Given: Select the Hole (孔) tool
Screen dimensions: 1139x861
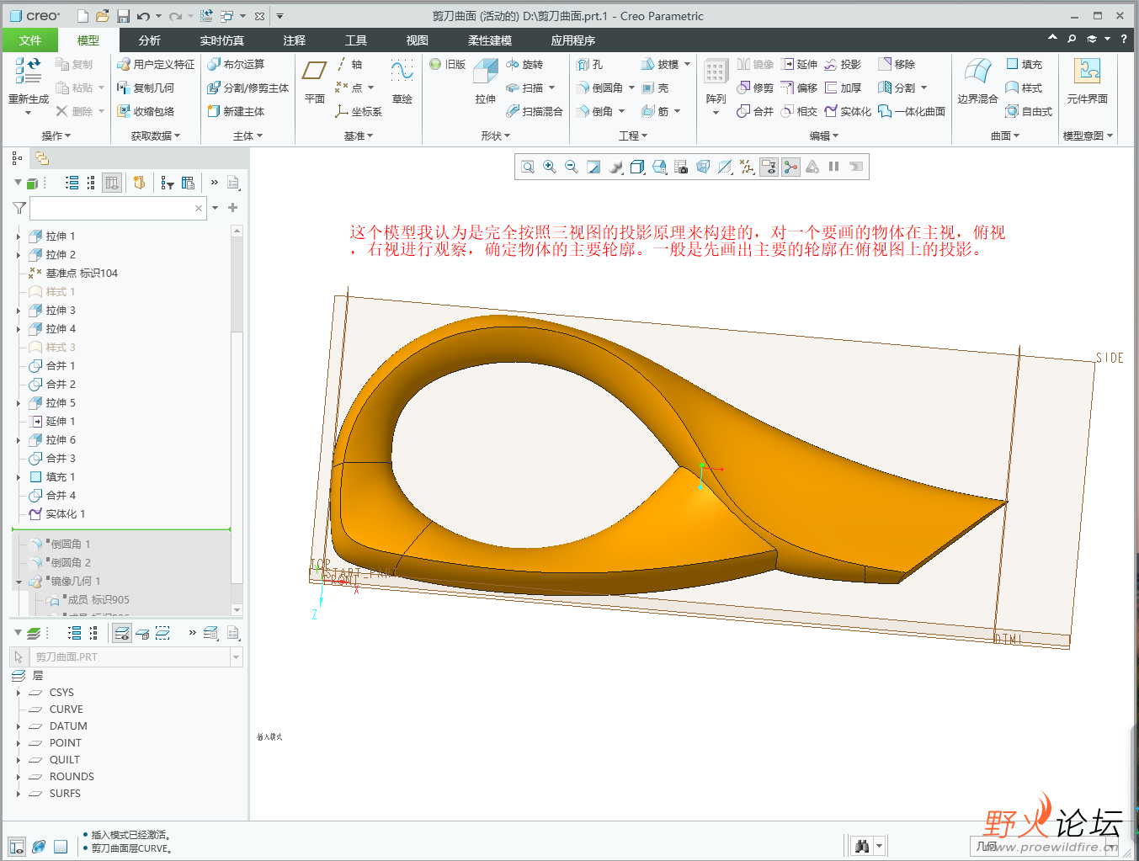Looking at the screenshot, I should (589, 64).
